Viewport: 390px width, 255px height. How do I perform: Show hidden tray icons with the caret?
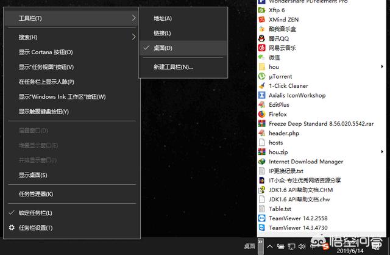(x=271, y=246)
